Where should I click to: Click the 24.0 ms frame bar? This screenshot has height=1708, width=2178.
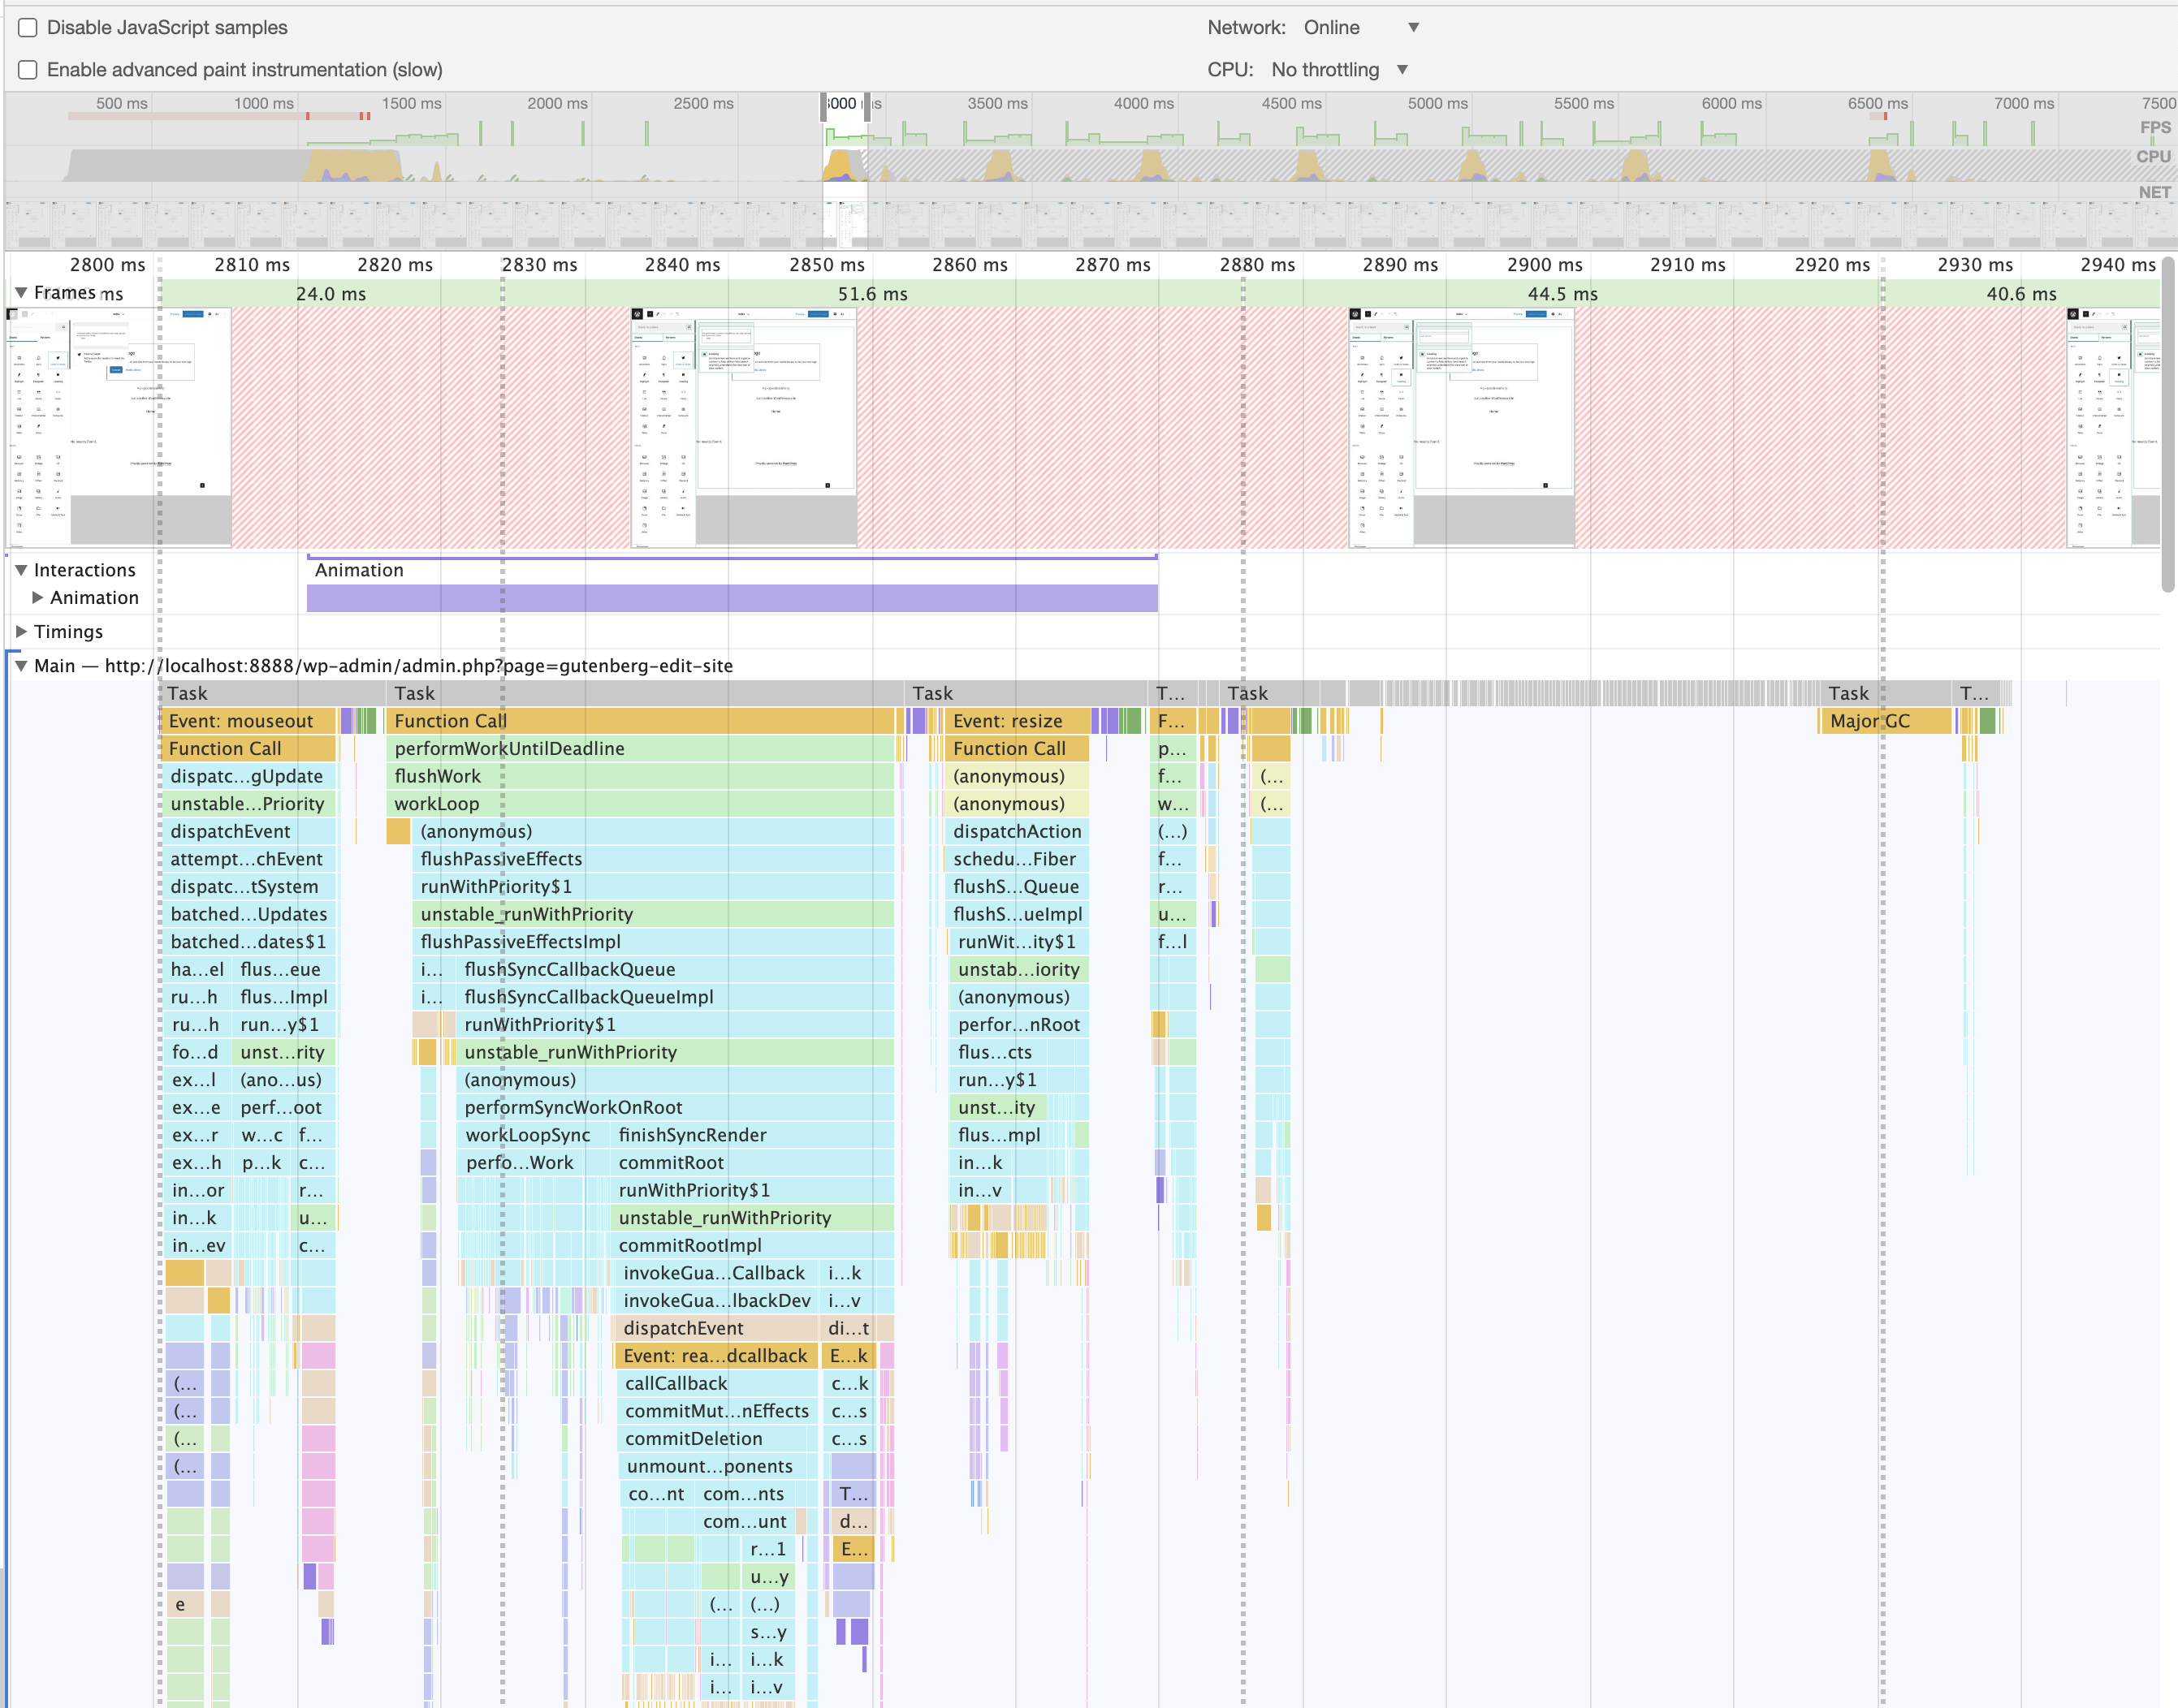coord(331,294)
